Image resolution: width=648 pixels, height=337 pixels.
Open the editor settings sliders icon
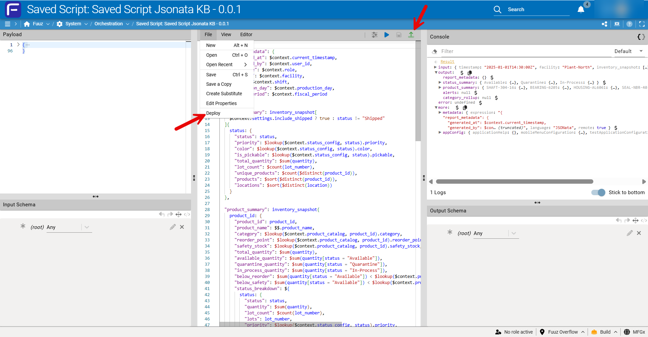coord(375,35)
